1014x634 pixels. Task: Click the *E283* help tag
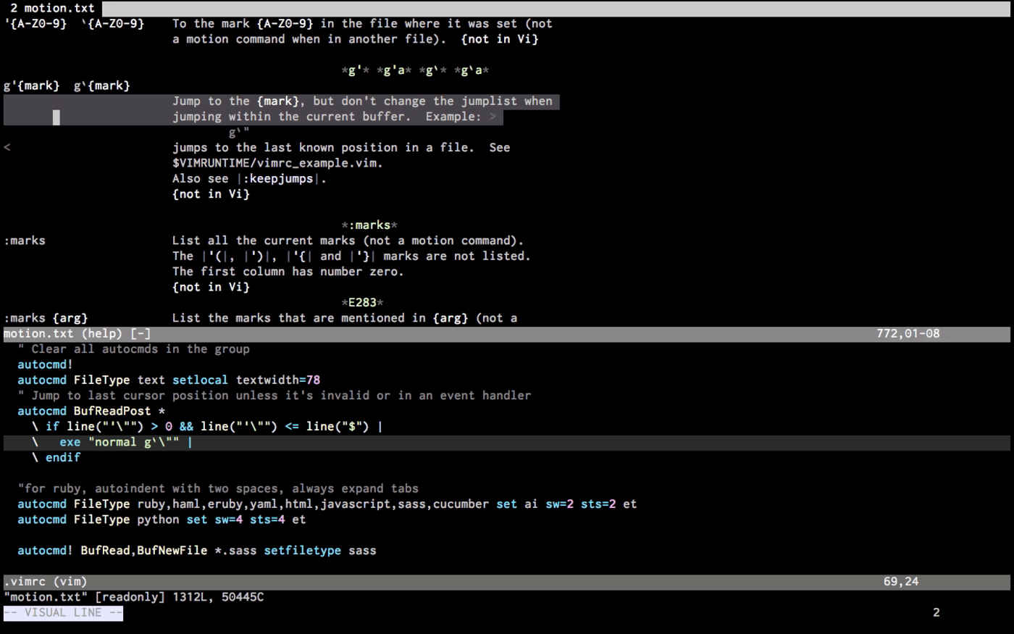point(362,303)
